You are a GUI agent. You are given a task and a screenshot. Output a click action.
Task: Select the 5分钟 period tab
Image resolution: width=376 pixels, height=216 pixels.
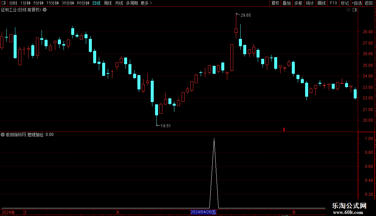click(x=38, y=3)
